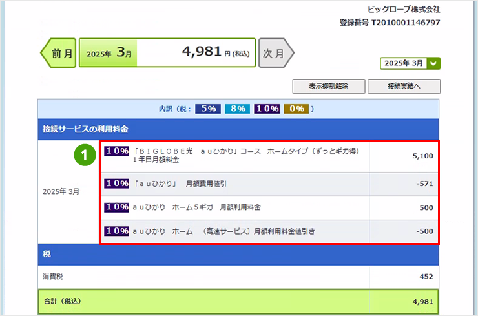Click the 0% tax legend badge
The width and height of the screenshot is (478, 316).
pos(296,109)
